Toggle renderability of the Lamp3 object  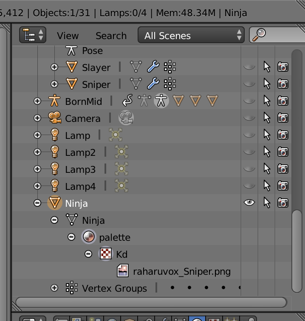[x=282, y=169]
